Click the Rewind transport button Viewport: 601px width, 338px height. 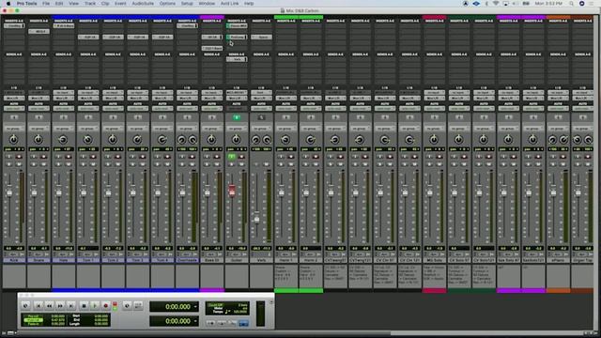click(x=49, y=305)
